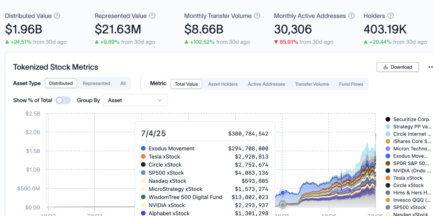This screenshot has height=216, width=433.
Task: Toggle NVIDIA (Ondo legend series
Action: [408, 170]
